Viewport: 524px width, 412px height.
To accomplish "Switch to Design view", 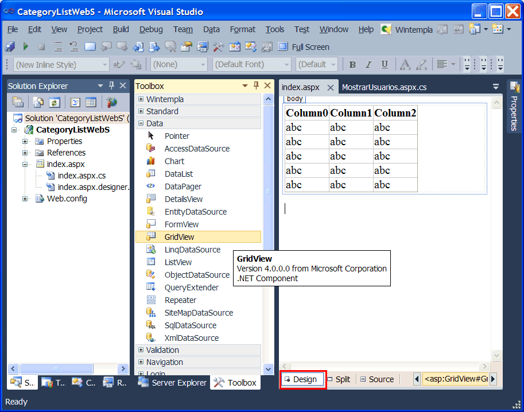I will coord(303,380).
